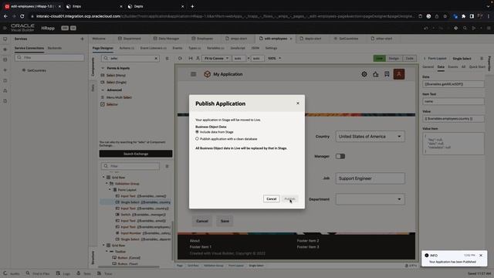Select Include data from Stage radio option
Viewport: 494px width, 278px height.
click(x=197, y=132)
